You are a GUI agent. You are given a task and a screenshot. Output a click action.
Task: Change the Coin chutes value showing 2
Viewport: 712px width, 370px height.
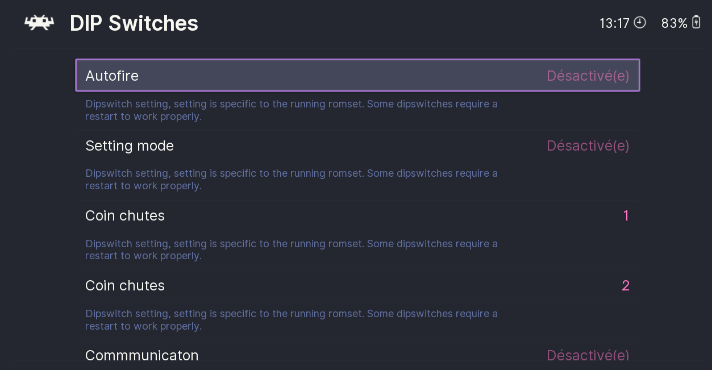coord(625,286)
